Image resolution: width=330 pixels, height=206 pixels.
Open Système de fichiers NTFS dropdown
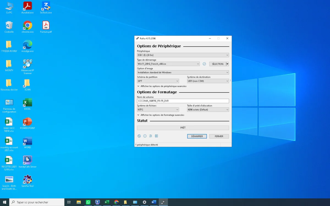pos(158,109)
